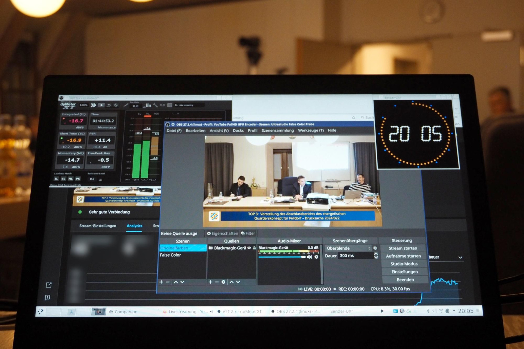Click the reset arrow icon in dpMeterXT
This screenshot has width=524, height=349.
pos(109,105)
